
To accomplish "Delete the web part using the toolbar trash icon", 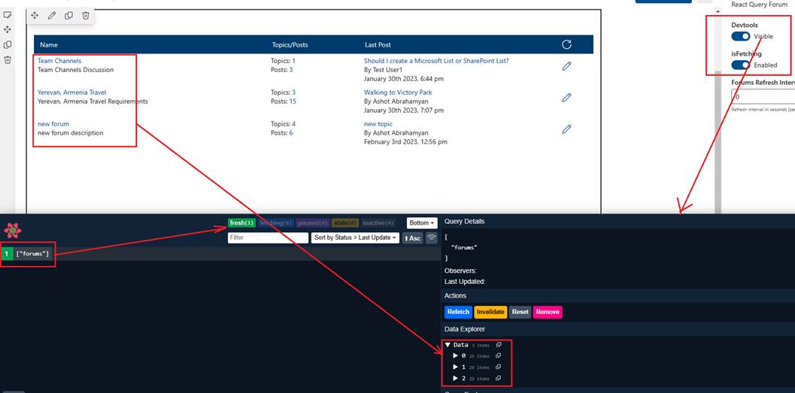I will coord(86,15).
